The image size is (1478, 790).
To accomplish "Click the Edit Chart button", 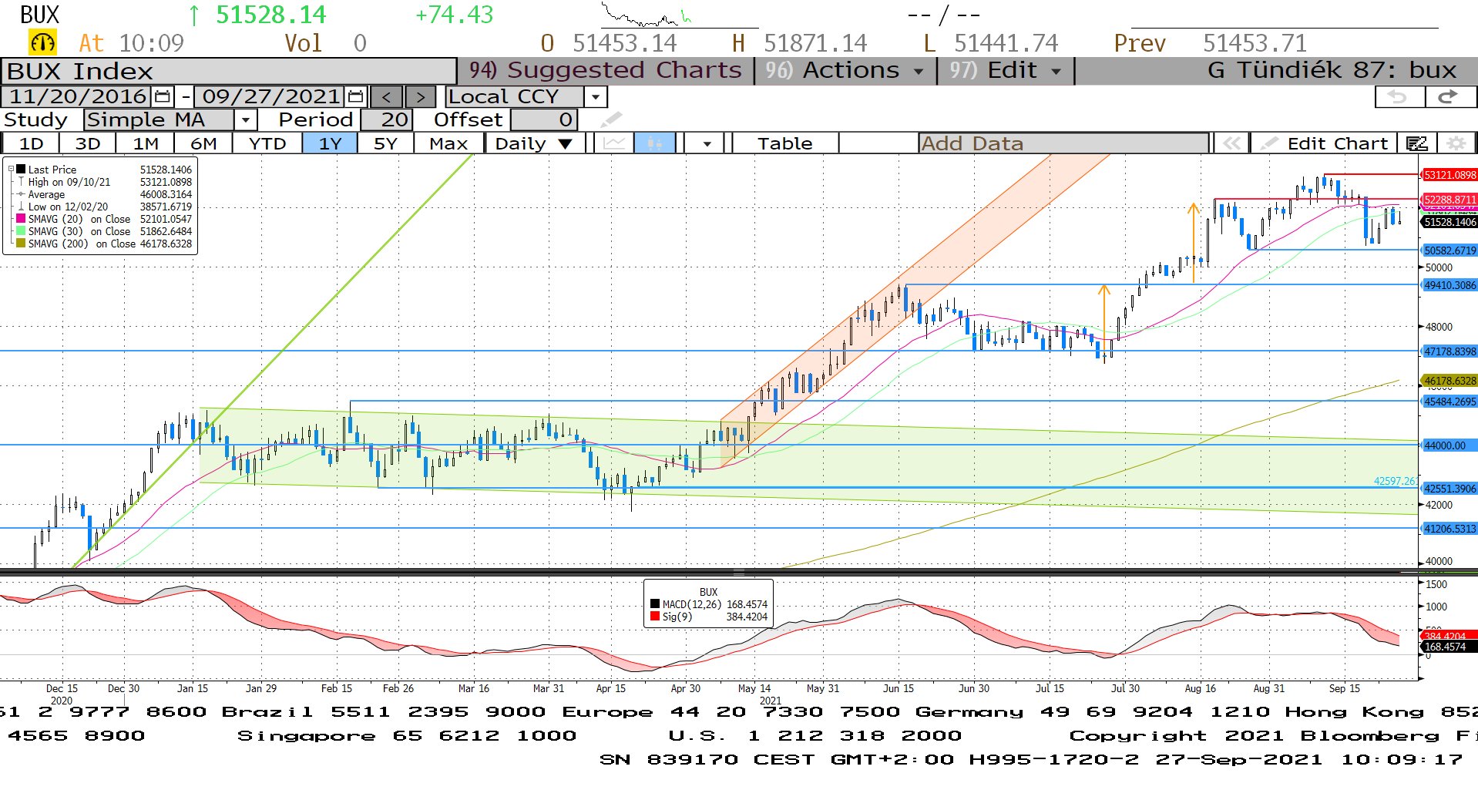I will 1324,143.
